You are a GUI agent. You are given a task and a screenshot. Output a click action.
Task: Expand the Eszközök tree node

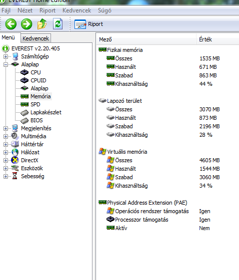point(5,168)
